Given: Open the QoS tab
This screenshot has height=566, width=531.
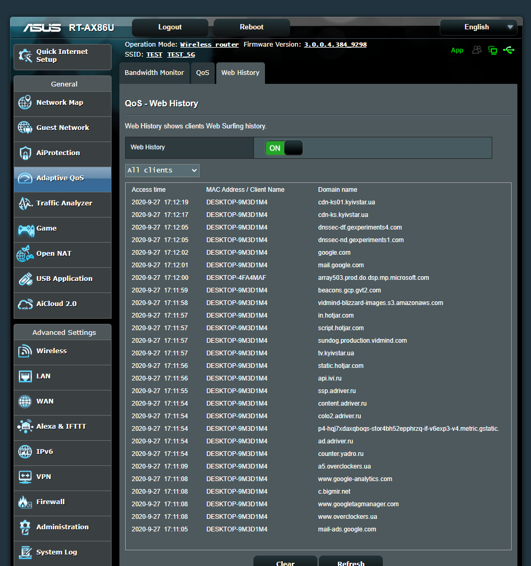Looking at the screenshot, I should 203,73.
